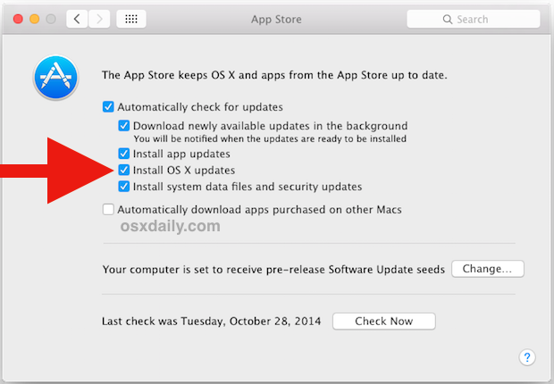The image size is (554, 384).
Task: Click the Check Now button
Action: click(x=383, y=321)
